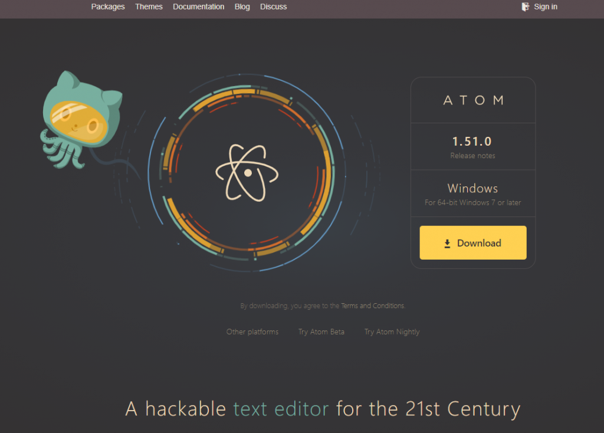Click the download arrow icon
The width and height of the screenshot is (604, 433).
(447, 243)
